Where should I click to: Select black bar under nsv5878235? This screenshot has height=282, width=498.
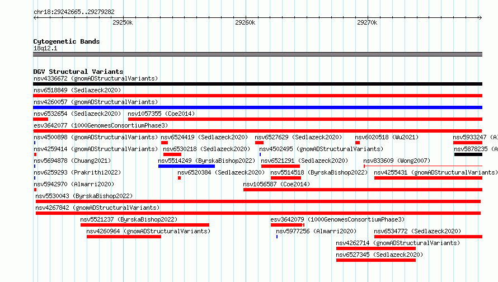(468, 154)
